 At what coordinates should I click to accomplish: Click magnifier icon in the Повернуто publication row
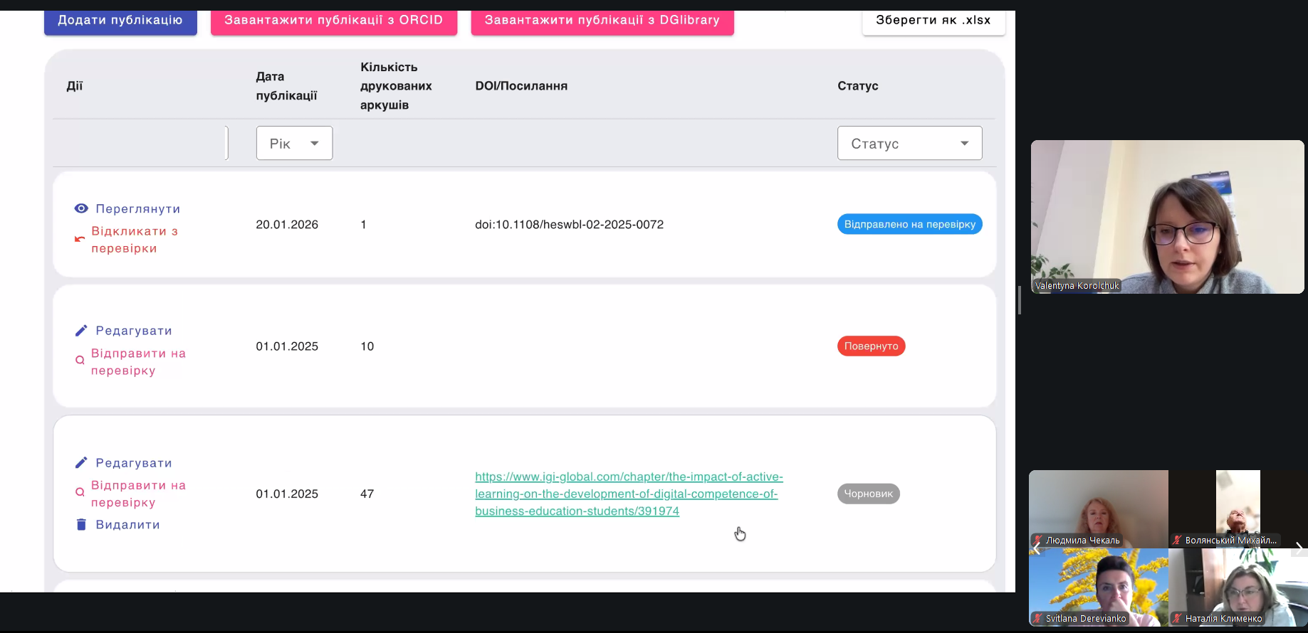80,361
